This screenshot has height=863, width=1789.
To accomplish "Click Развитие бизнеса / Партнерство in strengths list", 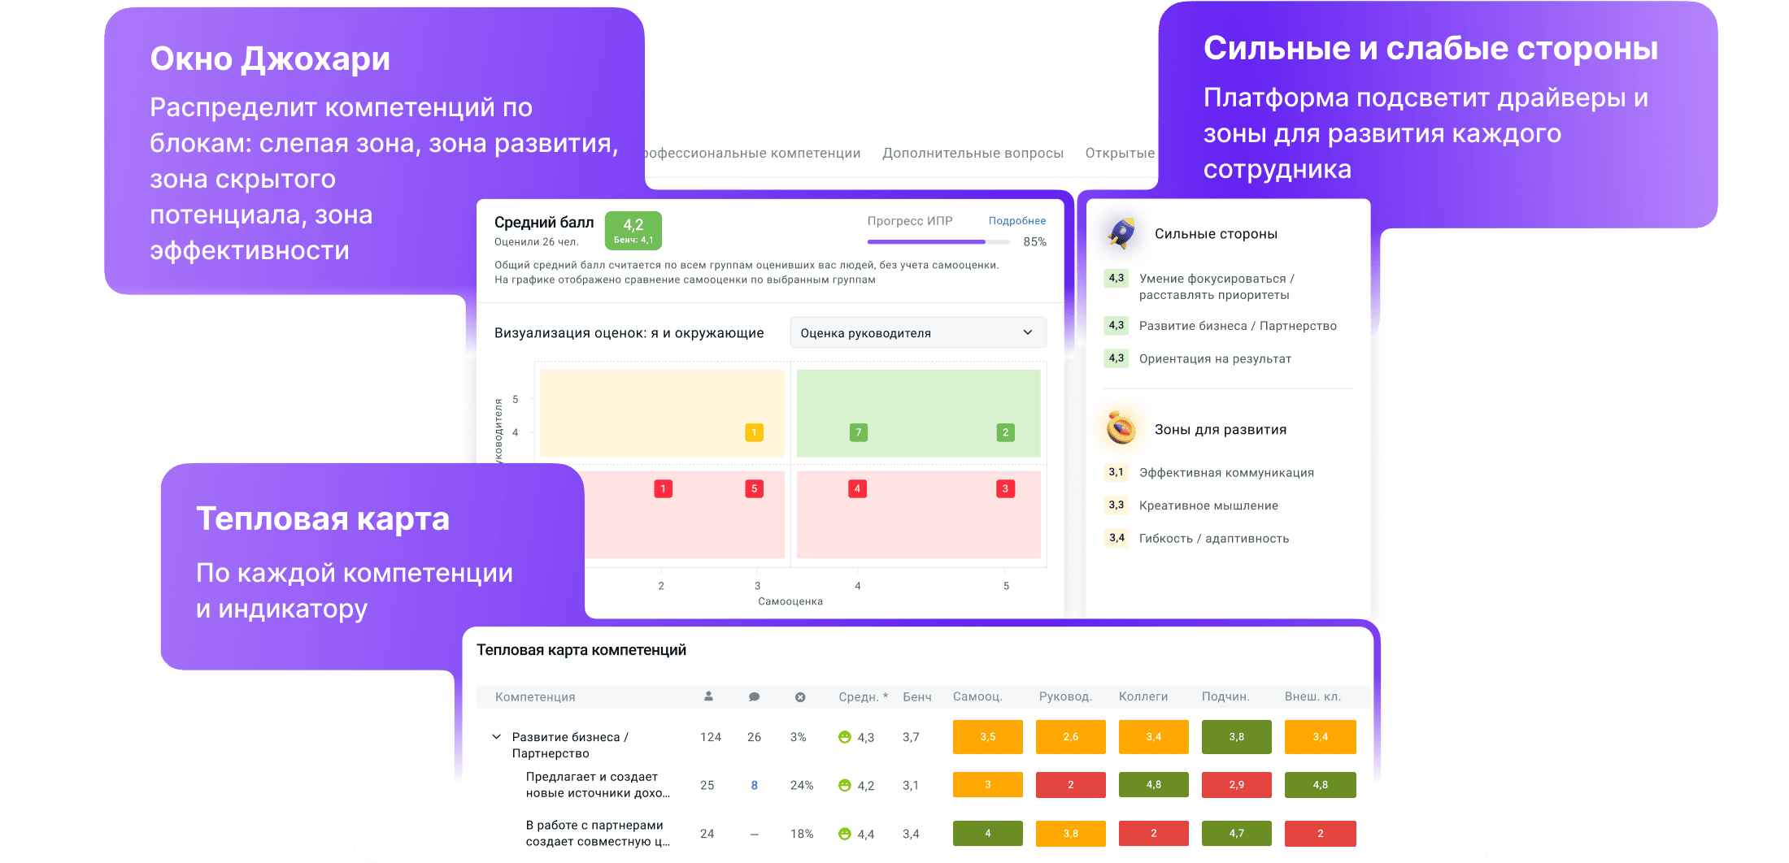I will click(1238, 326).
